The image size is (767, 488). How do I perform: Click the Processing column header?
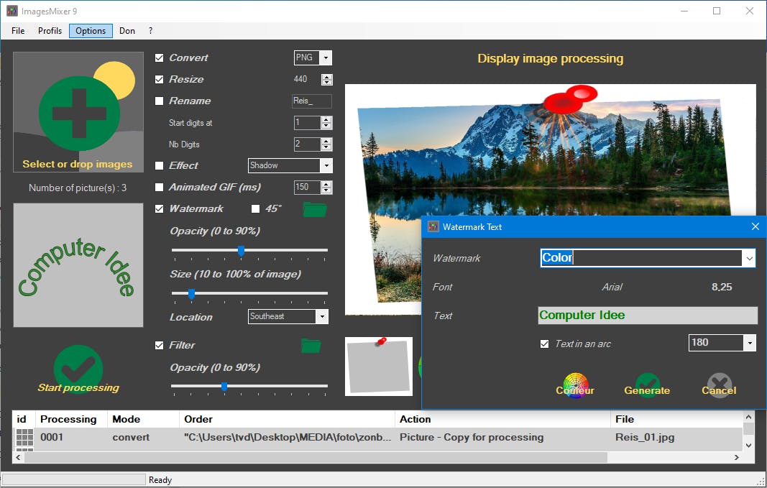tap(68, 419)
